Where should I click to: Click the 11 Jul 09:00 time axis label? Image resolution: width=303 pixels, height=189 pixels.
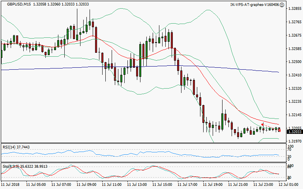tap(86, 185)
